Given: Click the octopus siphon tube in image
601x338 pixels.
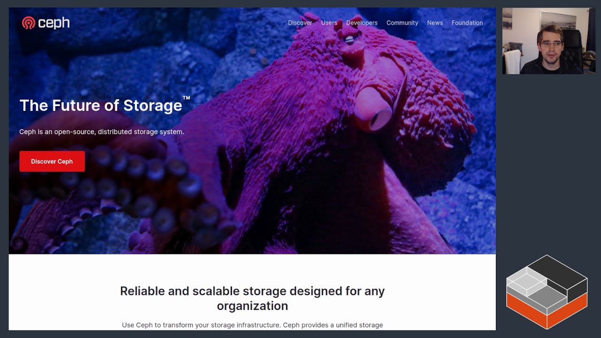Looking at the screenshot, I should click(x=373, y=108).
